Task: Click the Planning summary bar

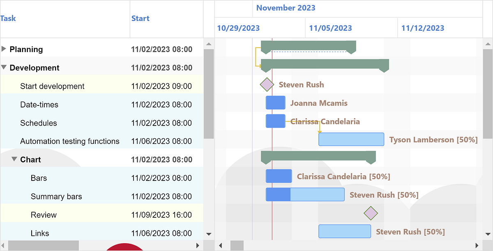Action: click(308, 45)
